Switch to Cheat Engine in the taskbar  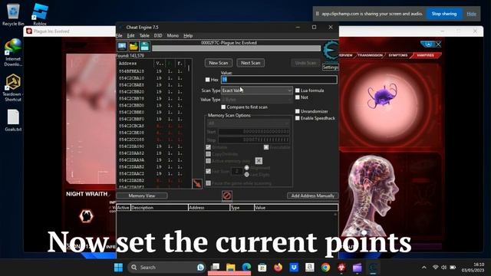click(x=373, y=268)
